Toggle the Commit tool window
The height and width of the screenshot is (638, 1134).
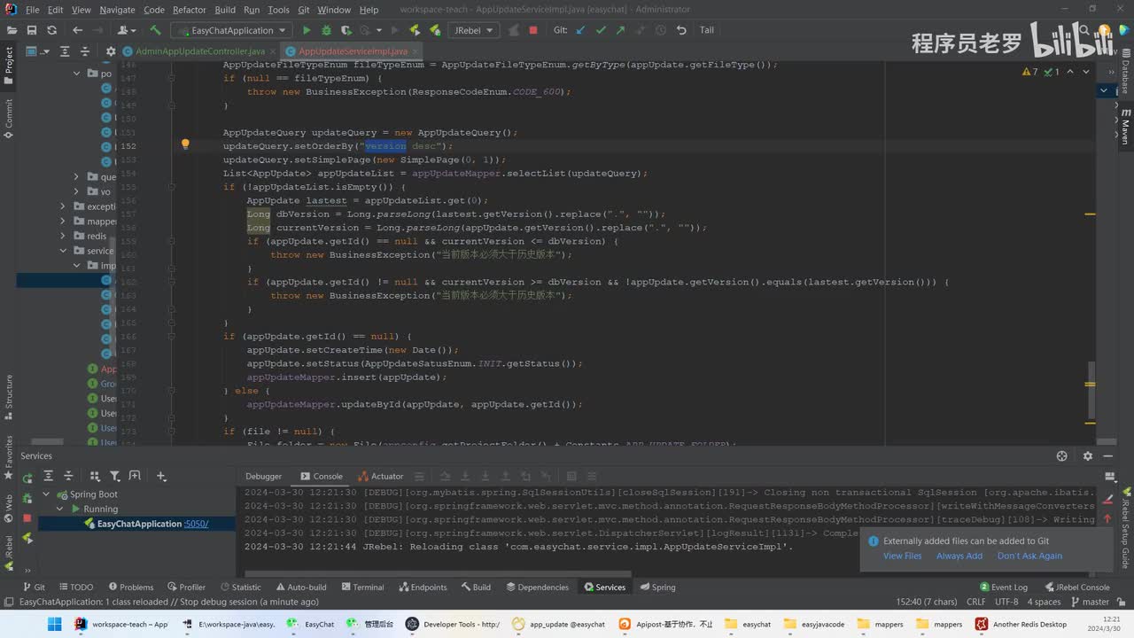click(9, 118)
